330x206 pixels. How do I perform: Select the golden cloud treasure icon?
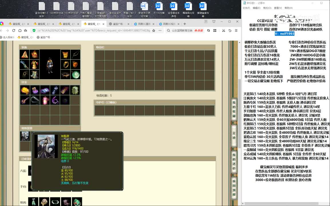[25, 90]
